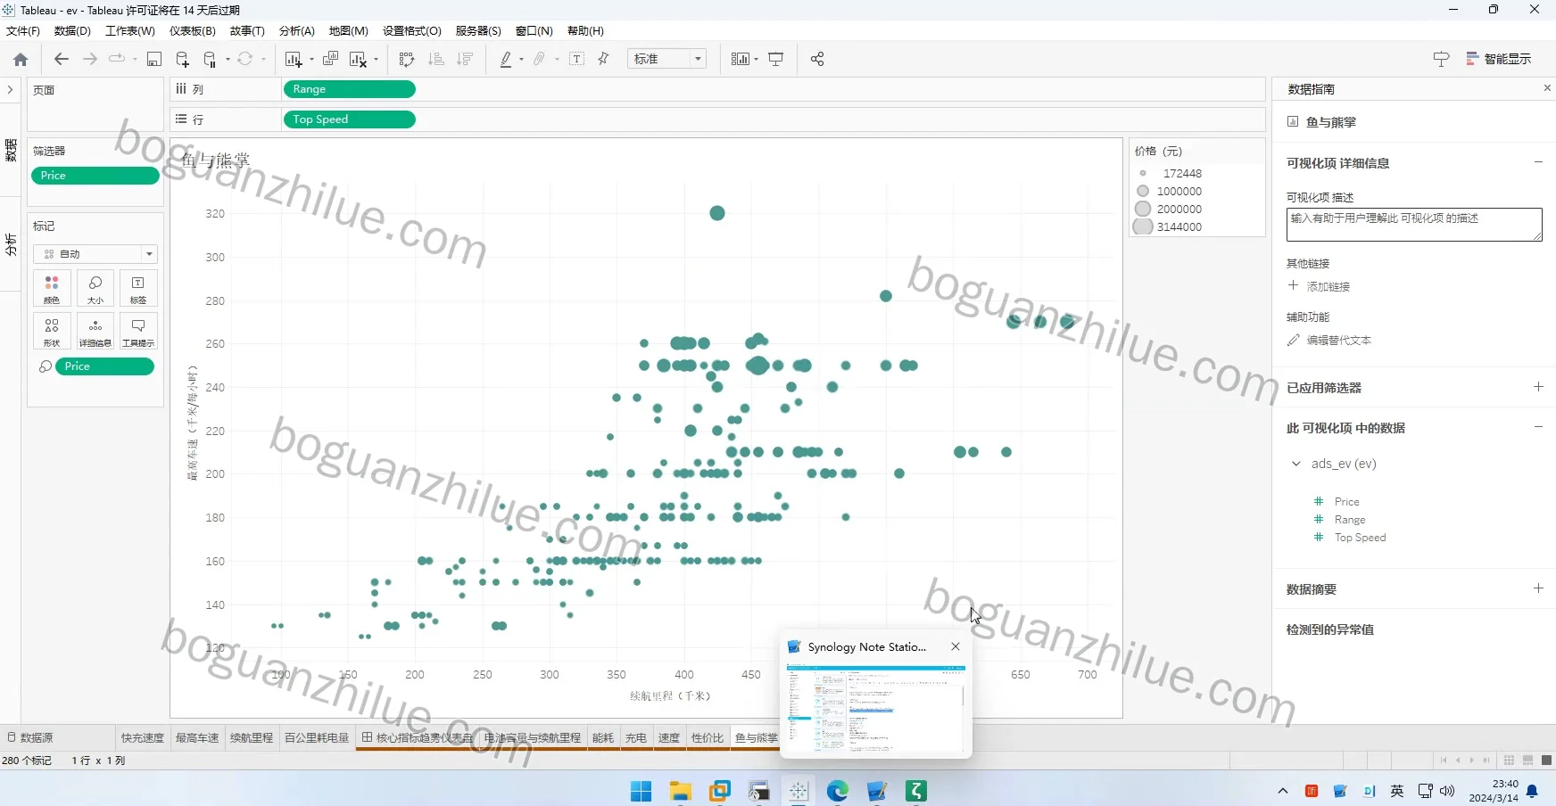
Task: Switch to the 性价比 sheet tab
Action: click(708, 737)
